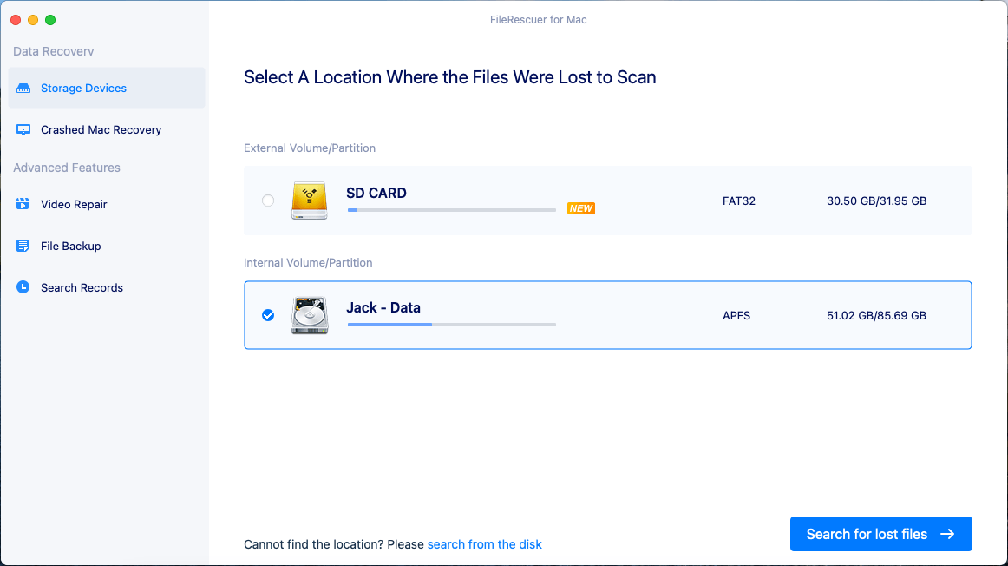This screenshot has width=1008, height=566.
Task: Click the Jack - Data capacity progress bar
Action: pos(451,325)
